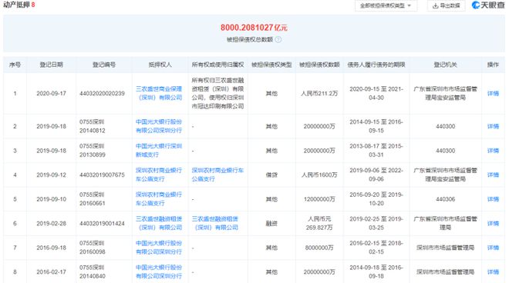Open 详情 for row 4 dated 2019-09-12
This screenshot has height=283, width=509.
[x=493, y=175]
